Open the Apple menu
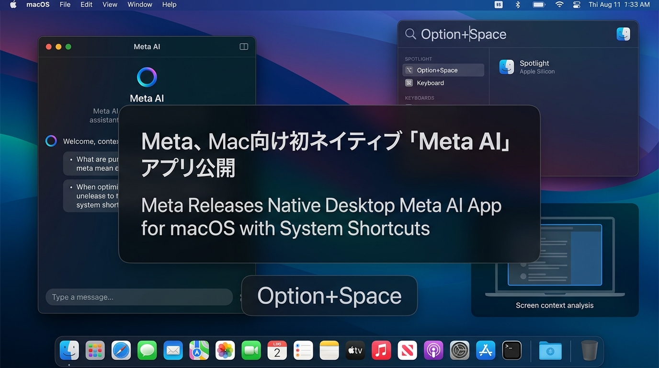This screenshot has width=659, height=368. click(13, 5)
